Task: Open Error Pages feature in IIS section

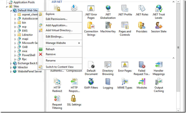Action: 125,67
